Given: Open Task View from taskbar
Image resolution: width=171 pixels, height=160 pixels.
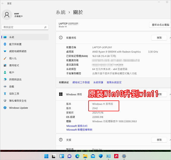Looking at the screenshot, I should pos(54,156).
